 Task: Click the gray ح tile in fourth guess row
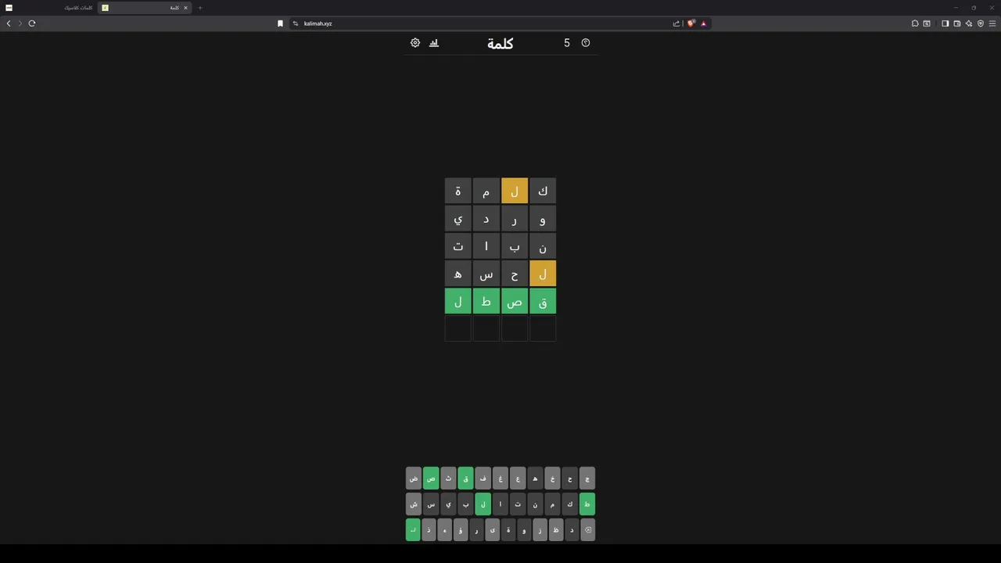515,274
